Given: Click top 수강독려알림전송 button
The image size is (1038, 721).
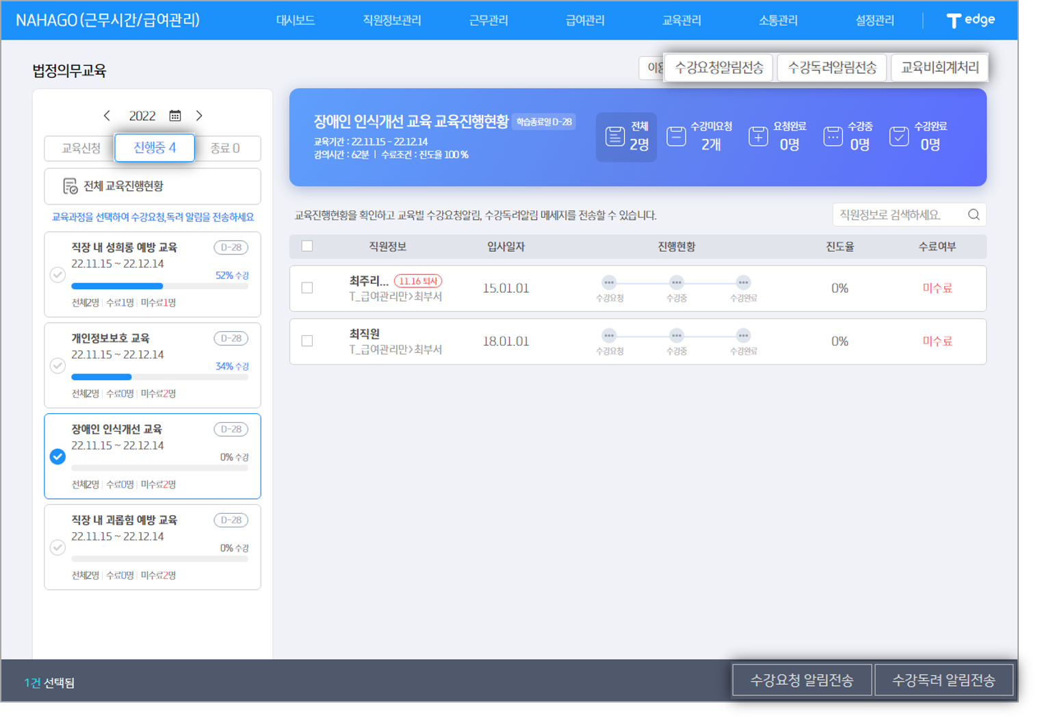Looking at the screenshot, I should [x=832, y=68].
